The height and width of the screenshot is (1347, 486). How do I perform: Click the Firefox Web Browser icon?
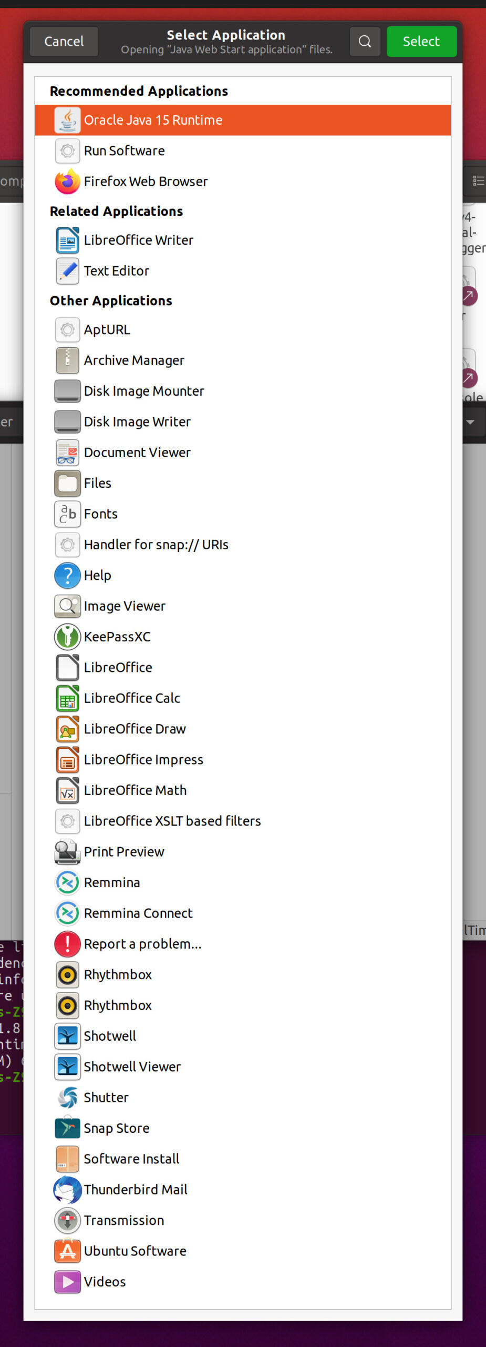coord(67,182)
